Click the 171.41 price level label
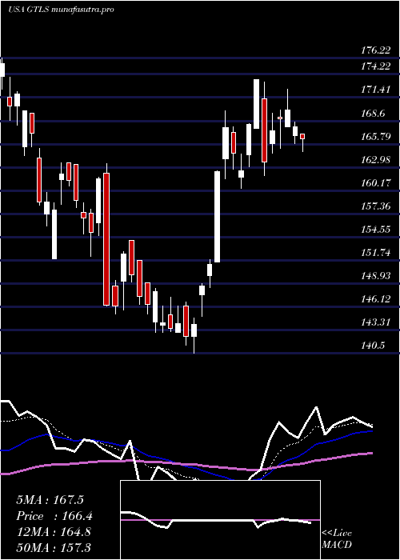 point(375,90)
